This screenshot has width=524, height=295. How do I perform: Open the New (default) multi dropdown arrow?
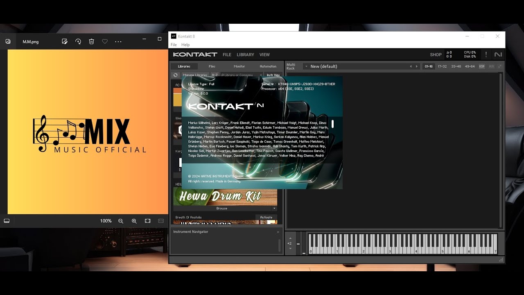point(306,66)
